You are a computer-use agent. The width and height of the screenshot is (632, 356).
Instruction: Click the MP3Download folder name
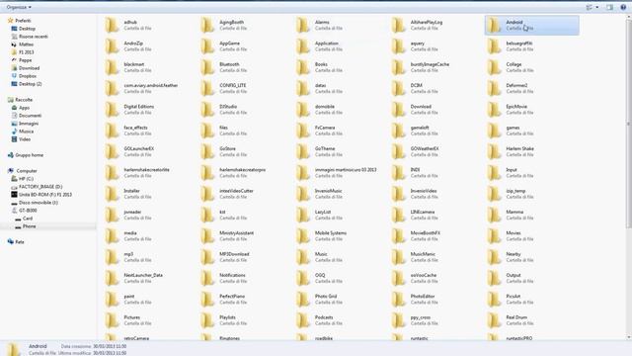coord(234,254)
